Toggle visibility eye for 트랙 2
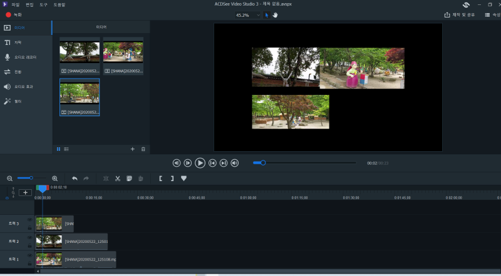Viewport: 501px width, 276px height. click(x=29, y=237)
